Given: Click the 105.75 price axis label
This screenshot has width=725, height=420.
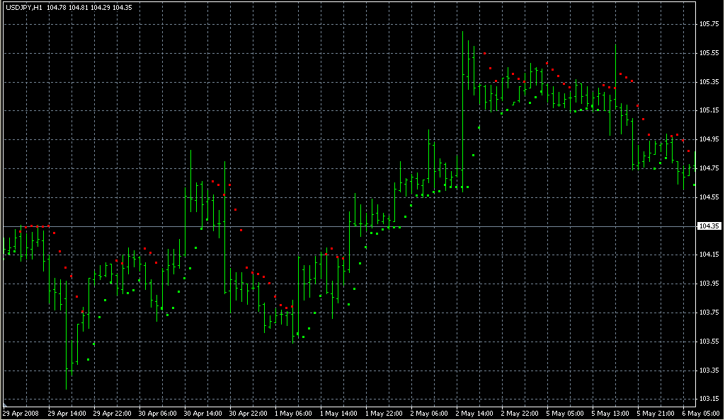Looking at the screenshot, I should point(709,24).
